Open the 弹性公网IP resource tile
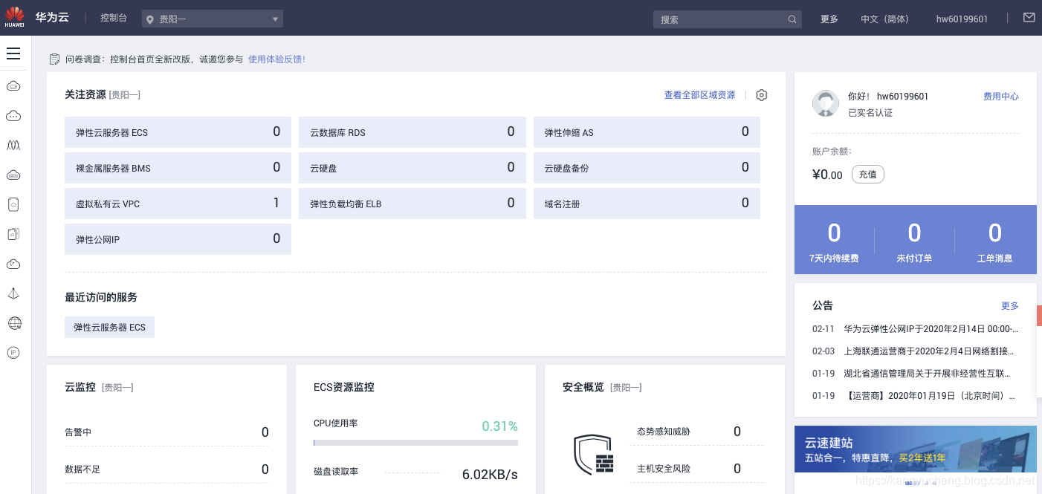The image size is (1042, 494). click(x=178, y=239)
